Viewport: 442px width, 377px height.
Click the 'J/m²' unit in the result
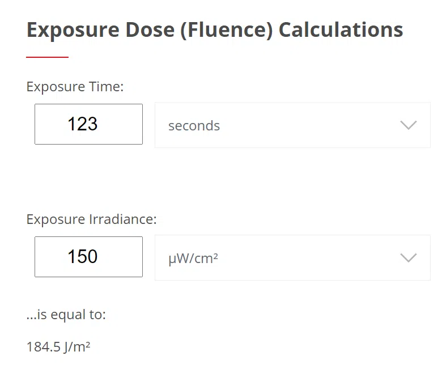coord(78,346)
